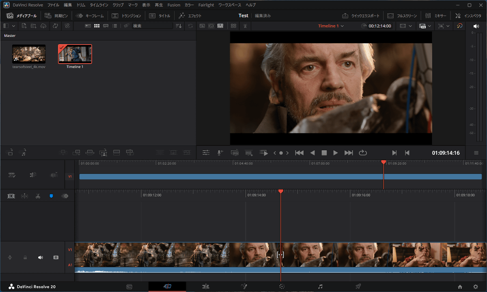Open ミキサー panel
This screenshot has height=292, width=487.
pyautogui.click(x=436, y=16)
